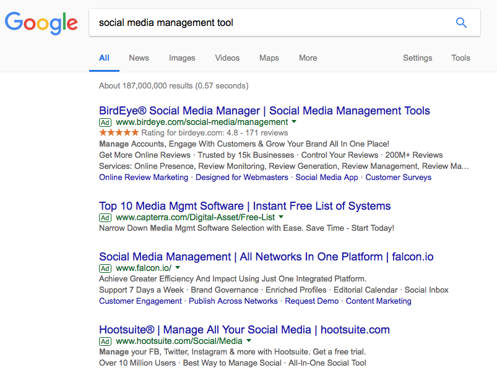Select the Maps tab
Image resolution: width=497 pixels, height=378 pixels.
[x=269, y=58]
